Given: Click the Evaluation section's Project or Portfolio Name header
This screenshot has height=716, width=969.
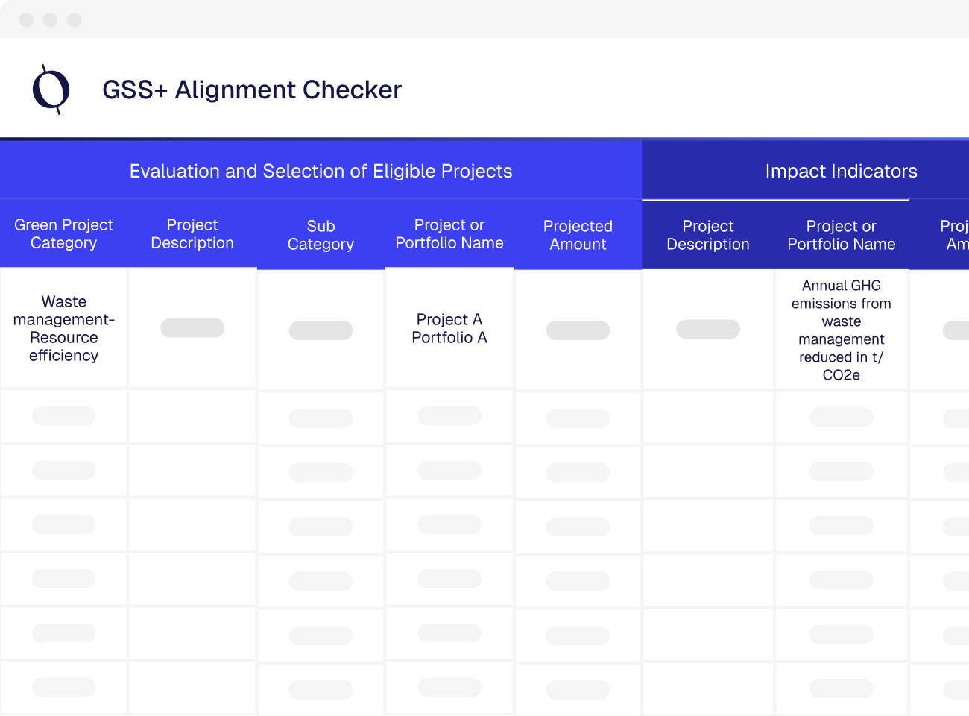Looking at the screenshot, I should coord(449,234).
